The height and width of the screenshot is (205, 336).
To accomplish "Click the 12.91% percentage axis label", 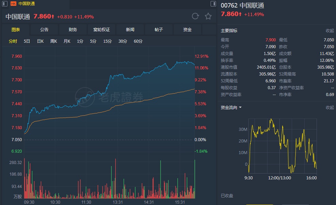I will coord(201,56).
